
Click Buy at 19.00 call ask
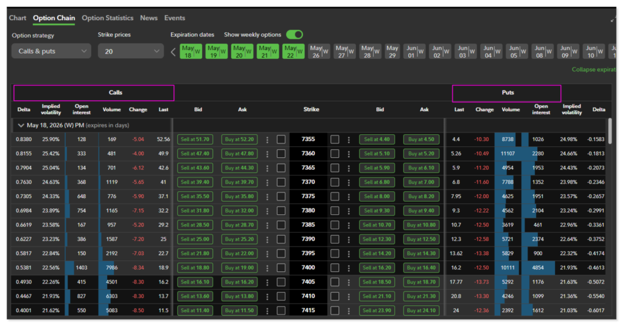pos(239,268)
